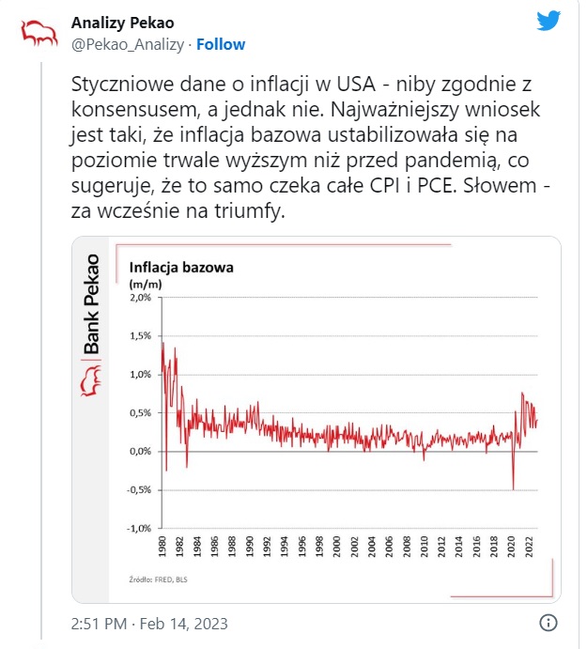The width and height of the screenshot is (587, 649).
Task: Click the 2022 x-axis year label
Action: (528, 545)
